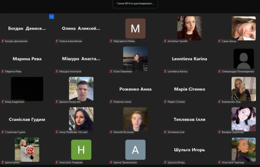Screen dimensions: 260x167
Task: Click the muted mic icon by Ірина Бабич
Action: (3, 162)
